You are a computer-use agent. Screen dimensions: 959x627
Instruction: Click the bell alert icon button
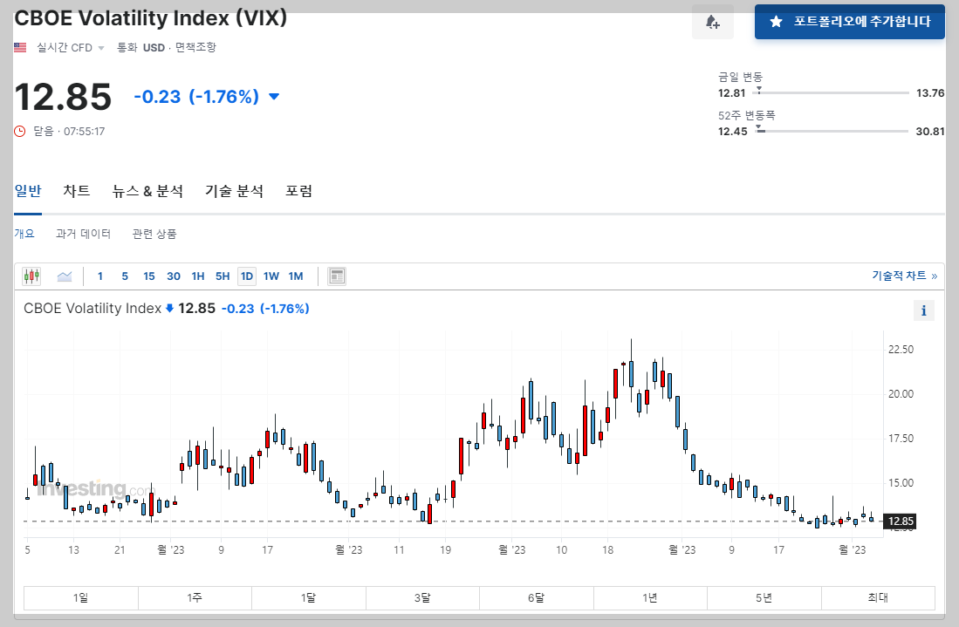click(x=713, y=22)
